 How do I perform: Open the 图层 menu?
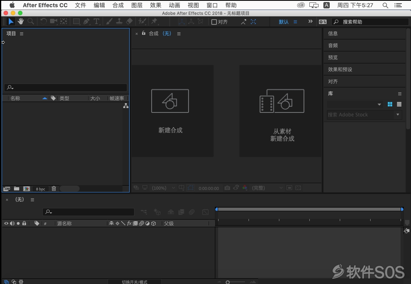pos(137,5)
